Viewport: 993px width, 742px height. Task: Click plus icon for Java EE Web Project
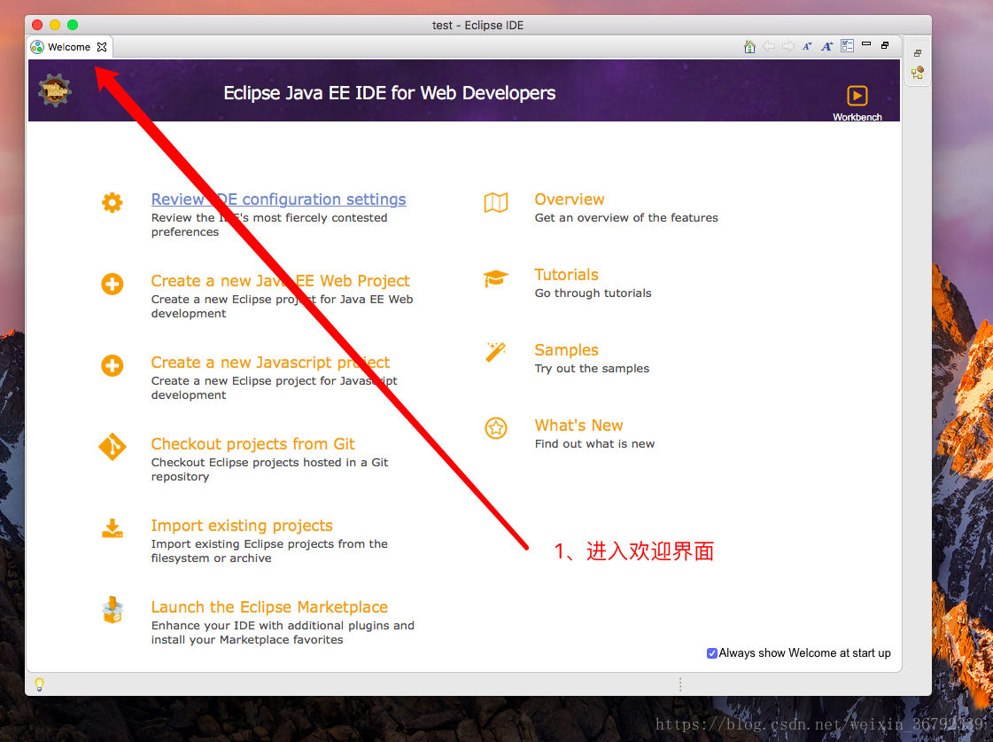(112, 284)
